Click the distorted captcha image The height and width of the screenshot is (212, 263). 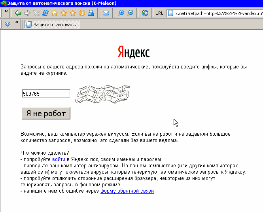(x=102, y=94)
